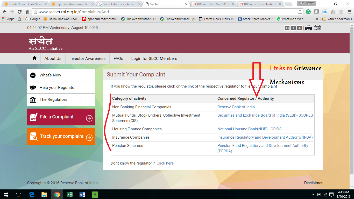The height and width of the screenshot is (199, 354).
Task: Open the Google bookmark
Action: [32, 19]
